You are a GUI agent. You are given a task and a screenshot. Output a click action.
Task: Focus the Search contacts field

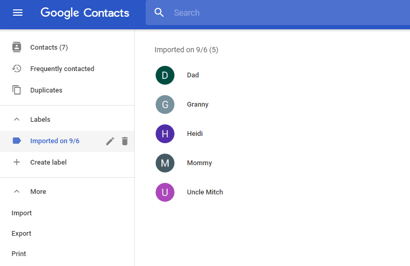point(278,13)
